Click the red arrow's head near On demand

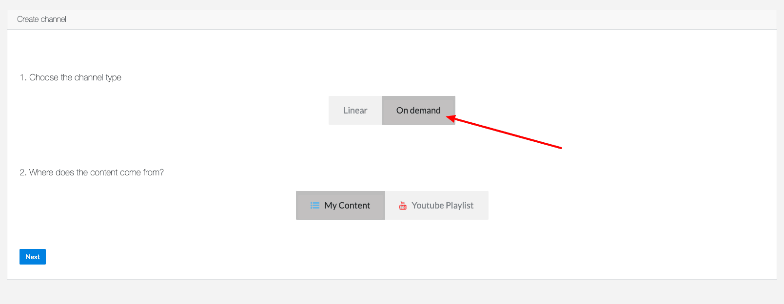(x=451, y=118)
